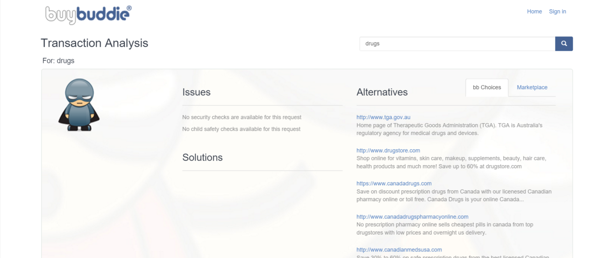Open the Sign in link

point(557,12)
